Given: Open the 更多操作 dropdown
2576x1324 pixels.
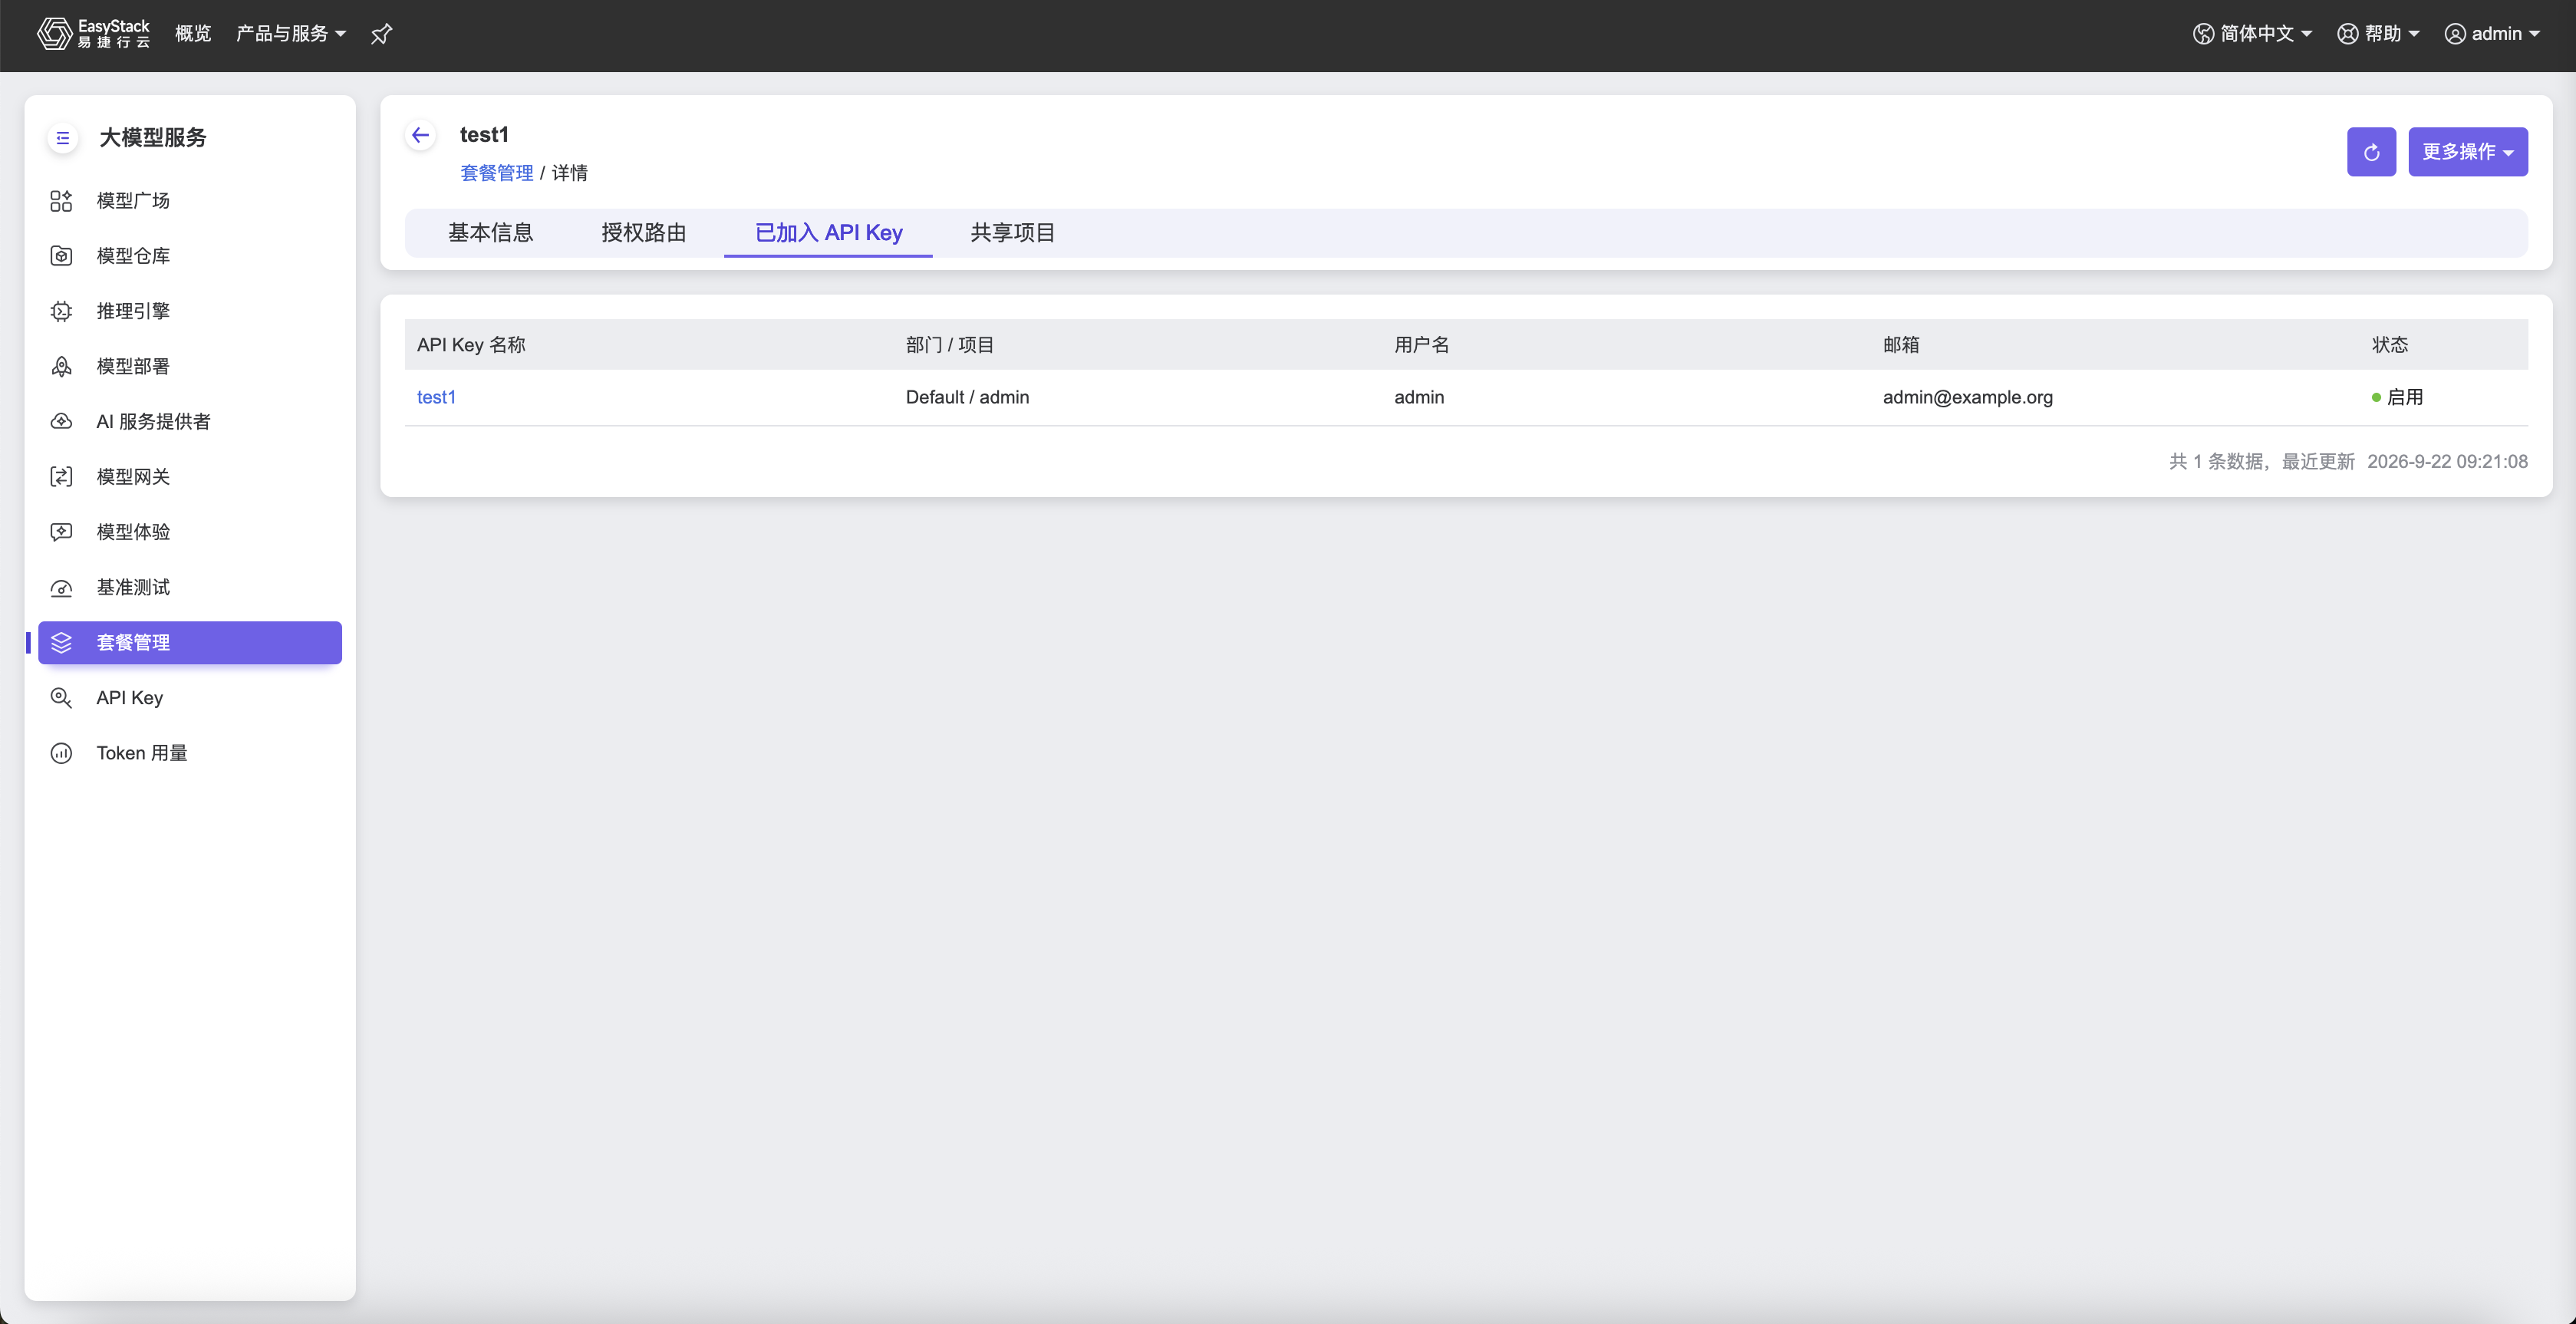Looking at the screenshot, I should 2467,152.
